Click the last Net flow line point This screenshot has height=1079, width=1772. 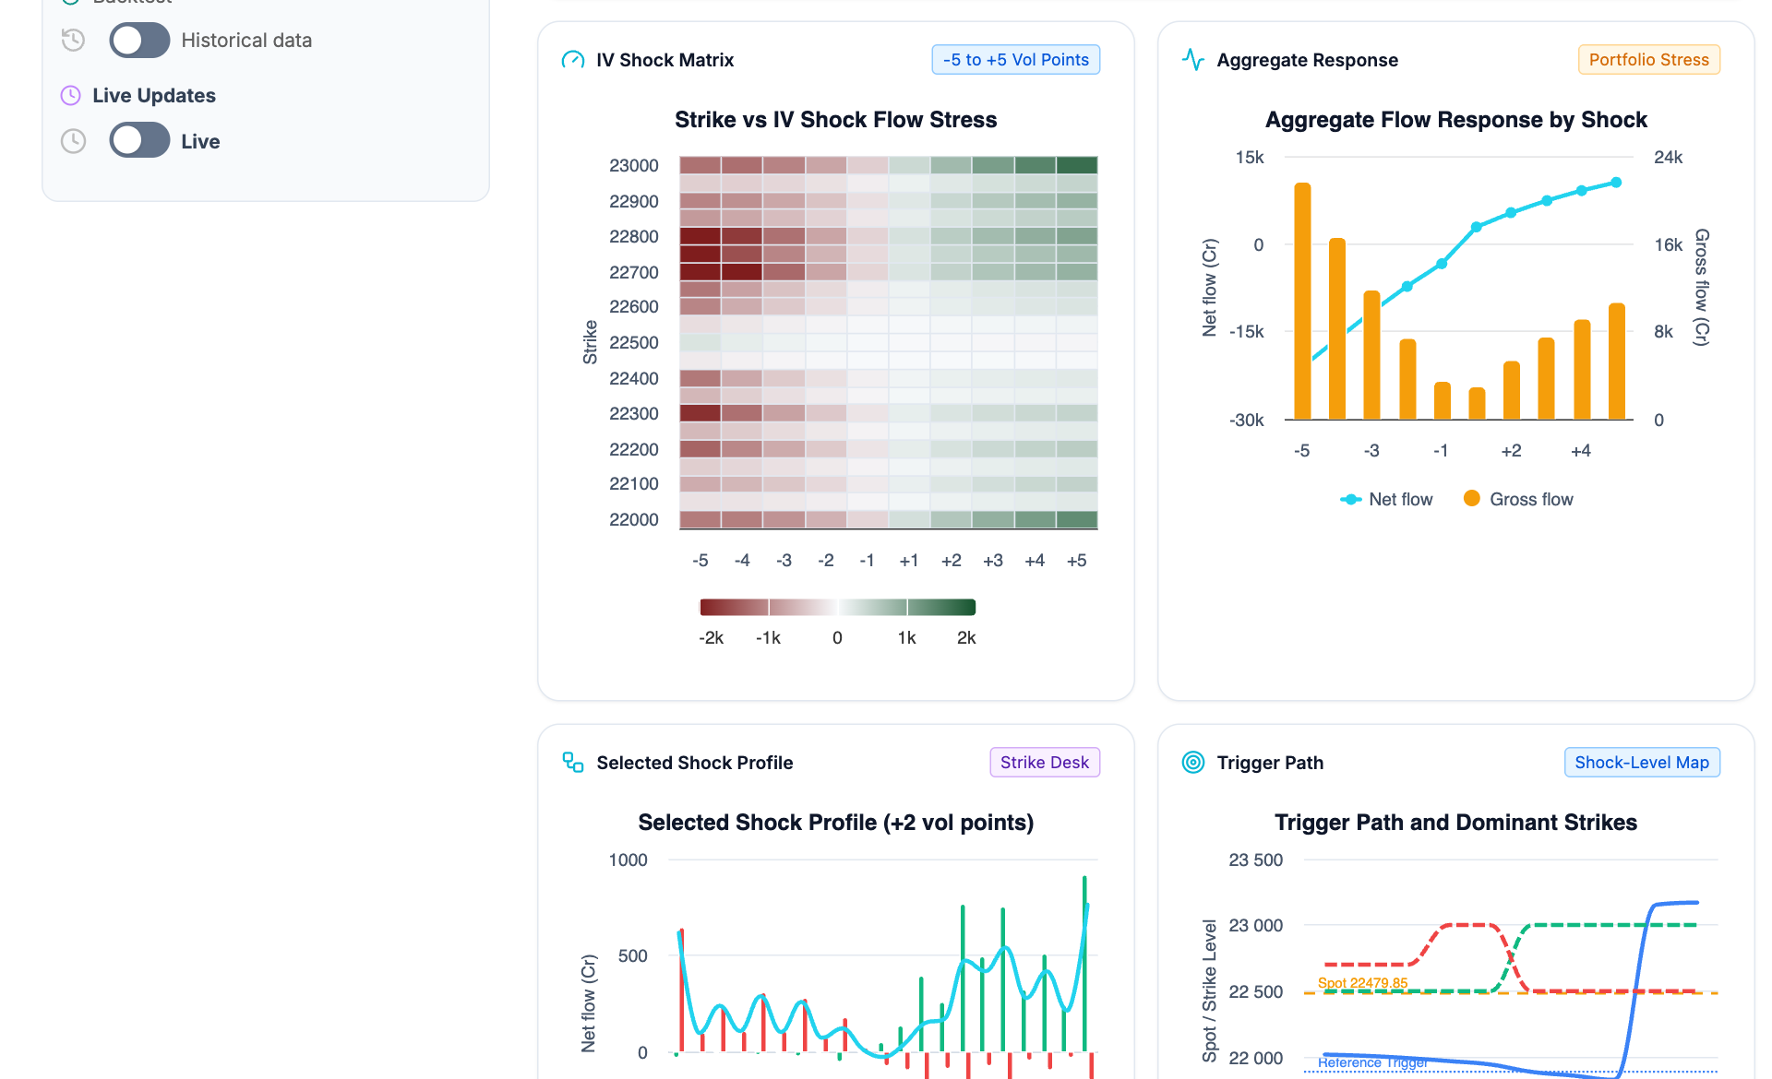point(1616,183)
